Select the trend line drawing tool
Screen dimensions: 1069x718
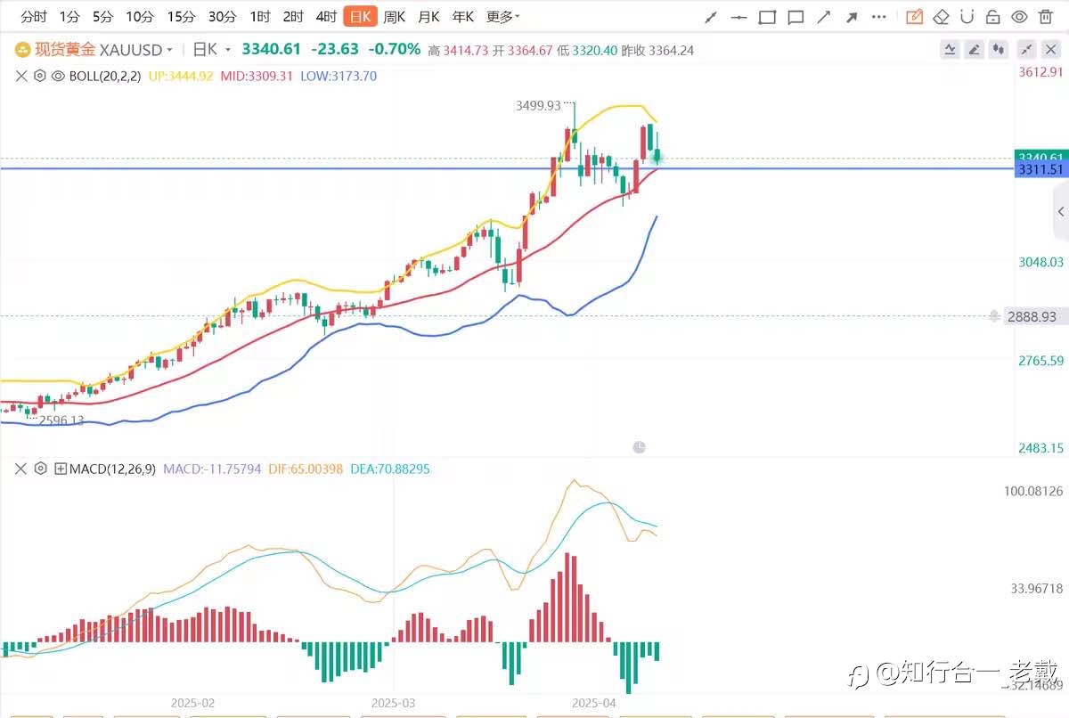point(710,17)
